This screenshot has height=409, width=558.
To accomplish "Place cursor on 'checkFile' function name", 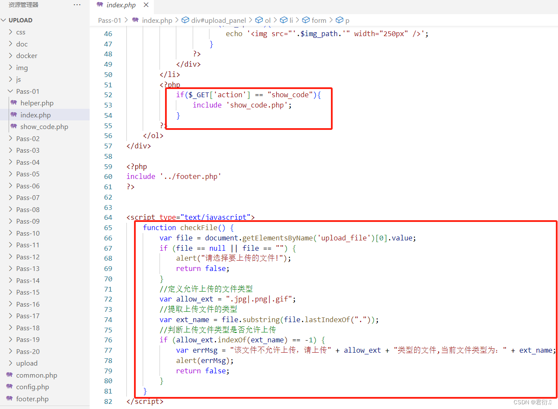I will pos(199,228).
